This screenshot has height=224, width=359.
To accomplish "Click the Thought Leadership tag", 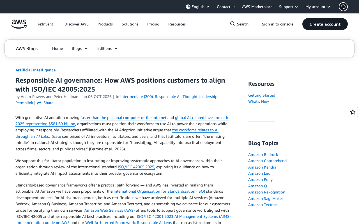I will click(x=200, y=97).
